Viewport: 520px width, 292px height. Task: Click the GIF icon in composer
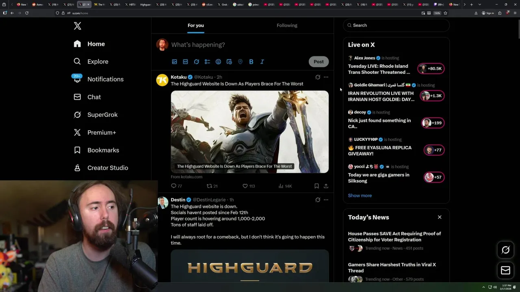(185, 62)
